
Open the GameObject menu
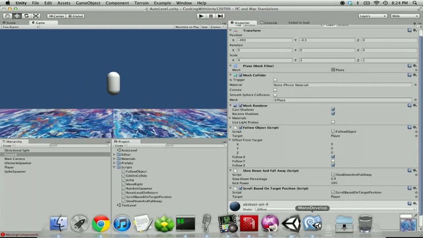pos(88,3)
